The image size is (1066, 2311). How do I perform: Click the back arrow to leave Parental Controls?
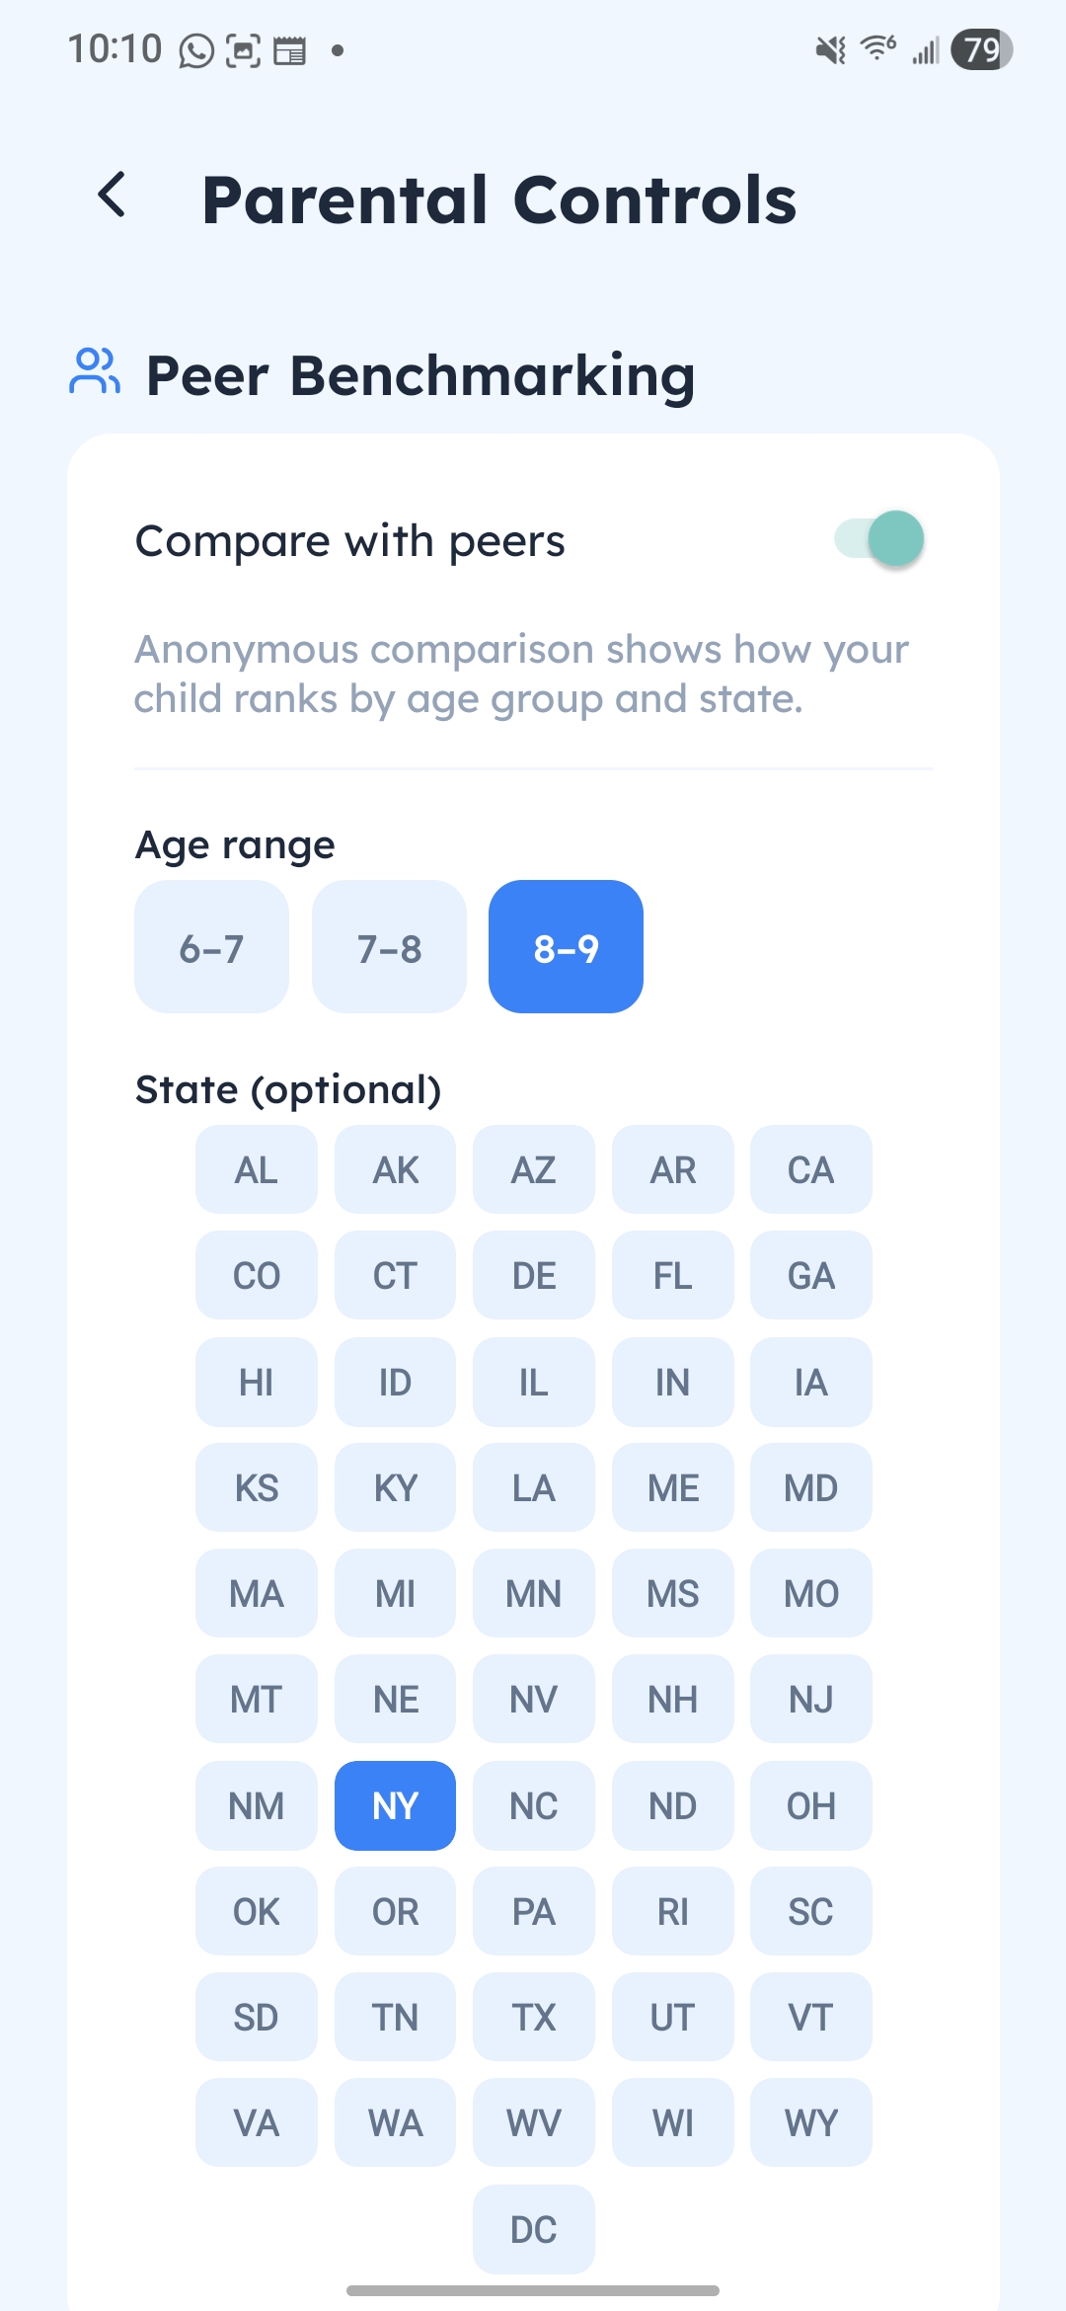(x=112, y=196)
